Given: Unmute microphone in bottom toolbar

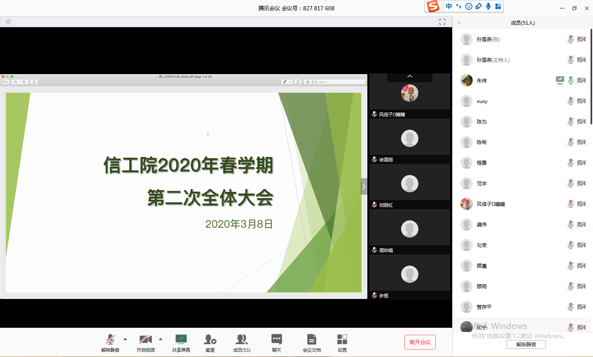Looking at the screenshot, I should click(110, 340).
